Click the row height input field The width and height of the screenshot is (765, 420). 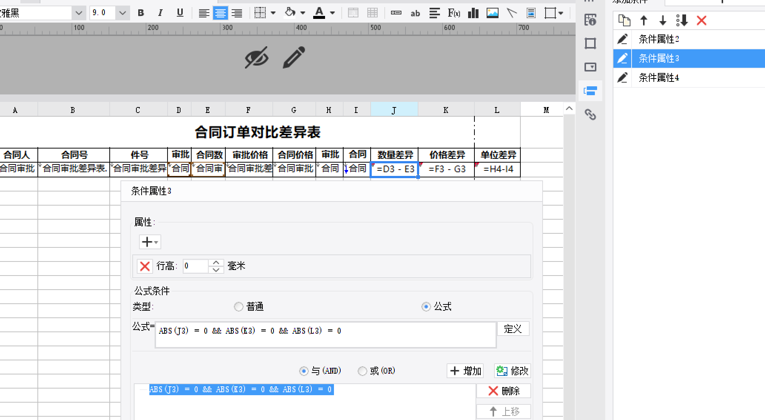[x=195, y=266]
